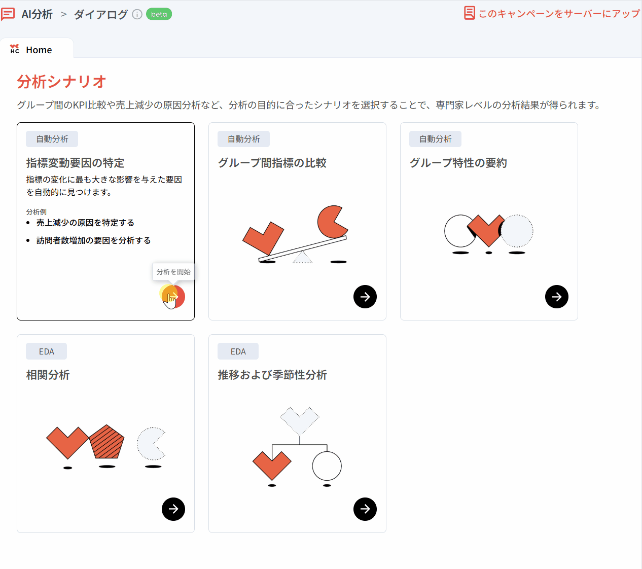Click the tree diagram illustration on 推移および季節性分析

click(297, 446)
